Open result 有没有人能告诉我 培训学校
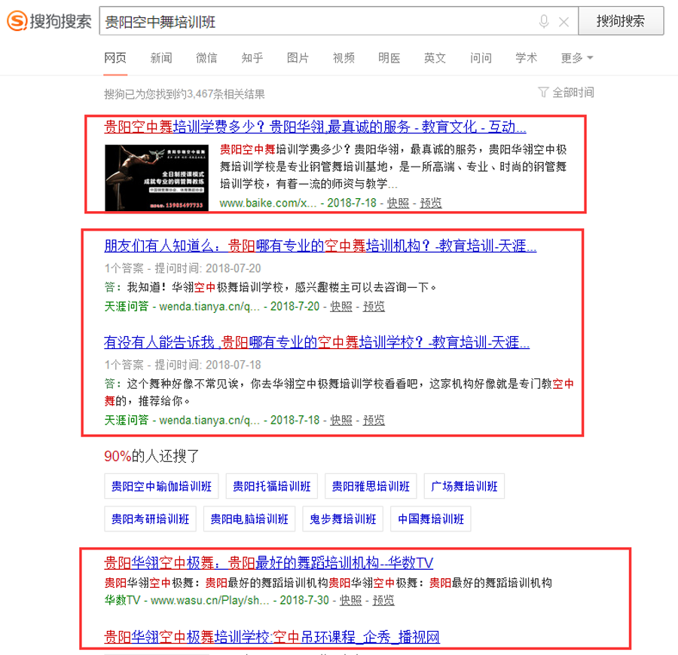Screen dimensions: 678x655 tap(316, 342)
